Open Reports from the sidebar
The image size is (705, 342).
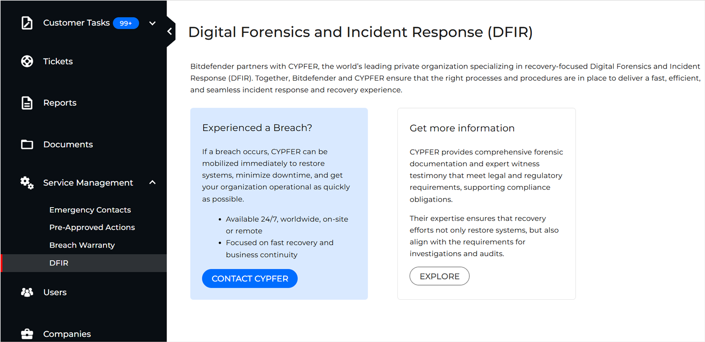60,102
